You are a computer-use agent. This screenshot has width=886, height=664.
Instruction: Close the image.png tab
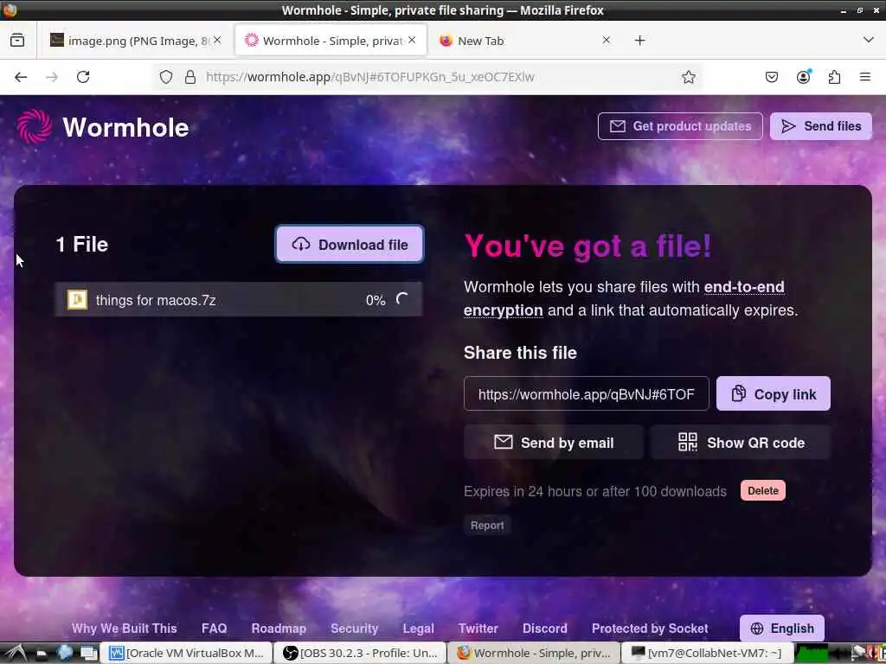217,40
